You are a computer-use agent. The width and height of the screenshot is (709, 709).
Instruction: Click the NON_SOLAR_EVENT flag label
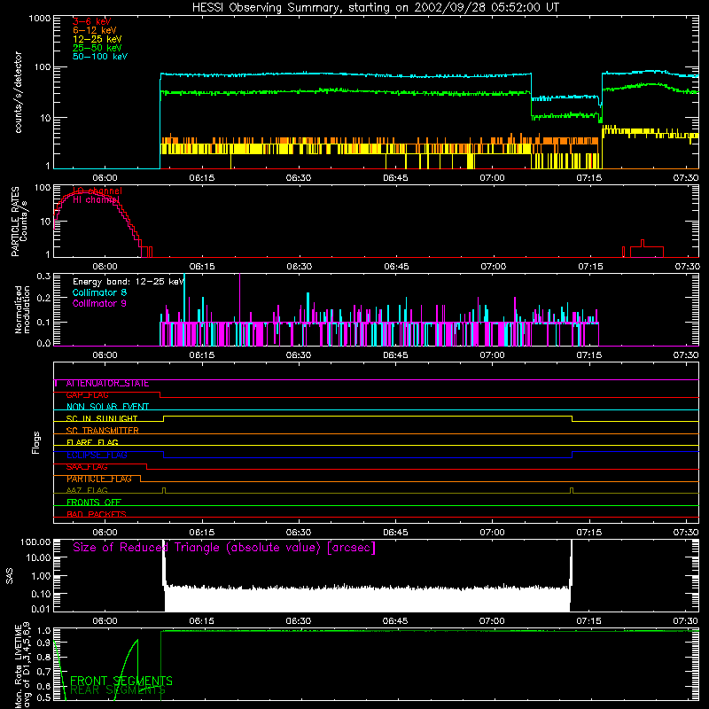(x=107, y=407)
